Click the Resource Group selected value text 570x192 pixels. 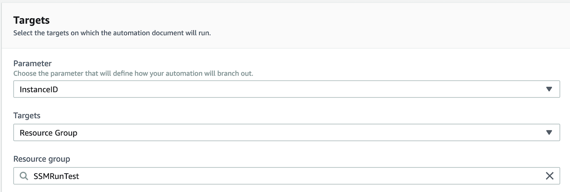(x=48, y=133)
